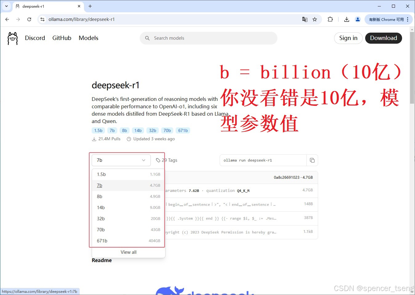Choose the 8b model option

point(129,197)
